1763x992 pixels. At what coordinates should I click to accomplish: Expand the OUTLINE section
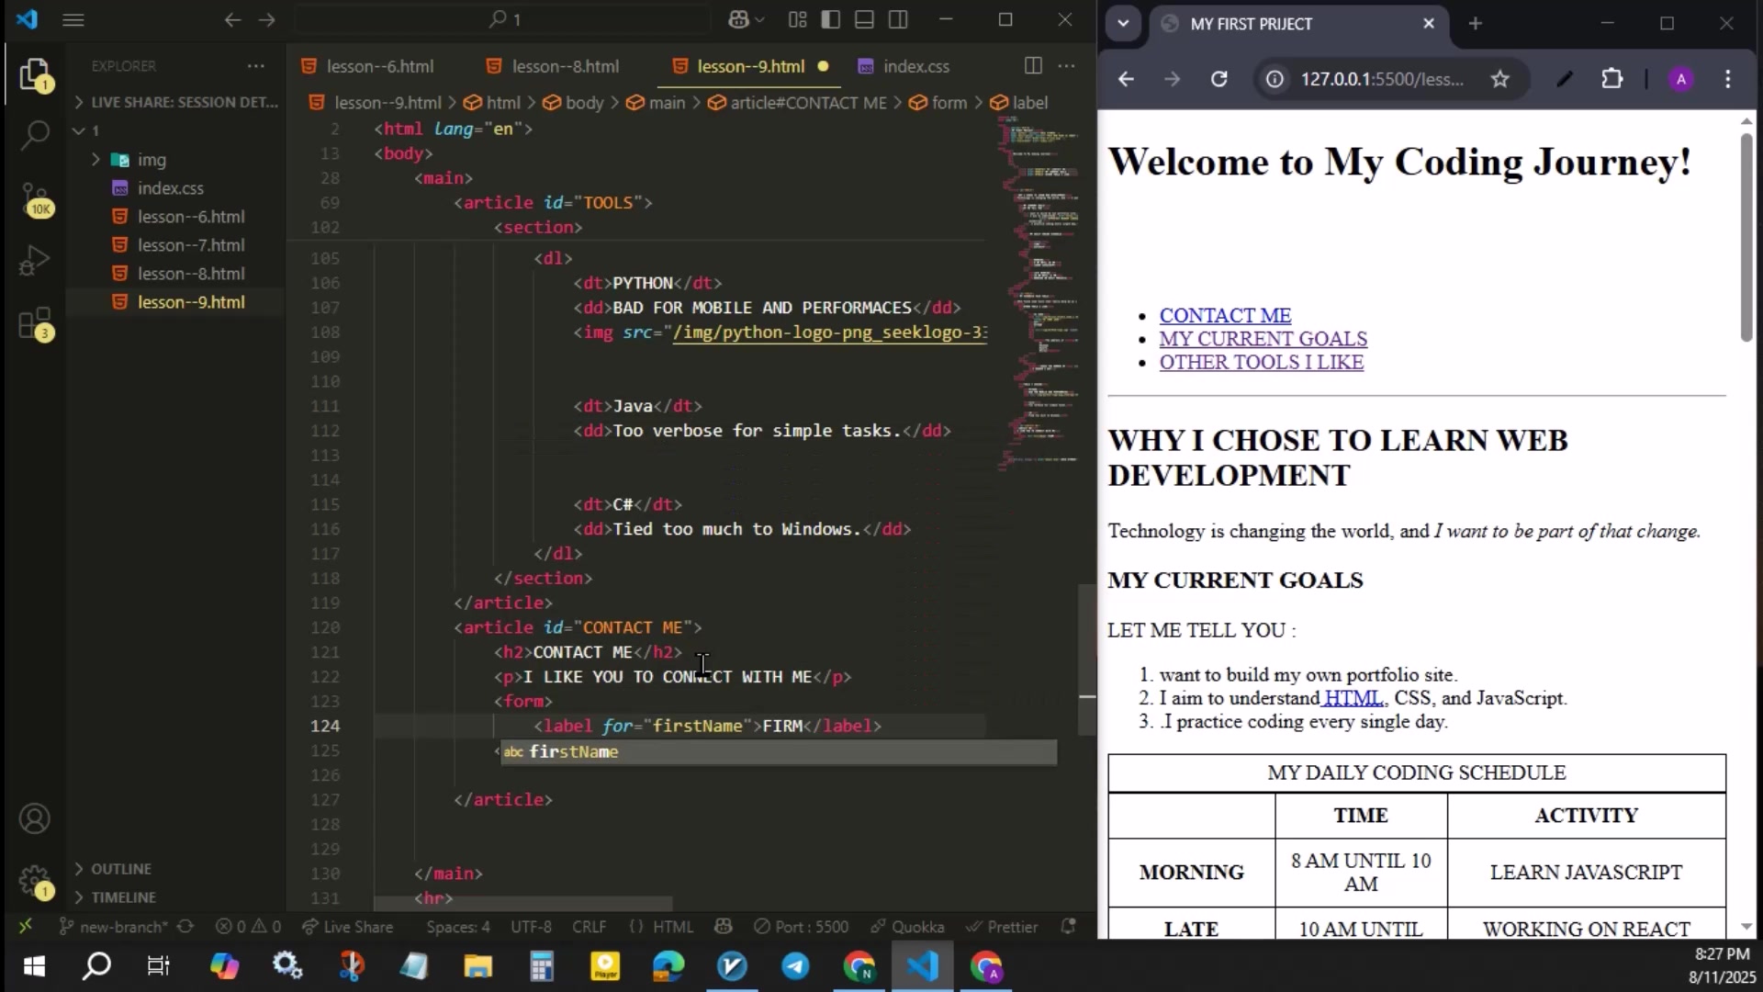click(120, 869)
